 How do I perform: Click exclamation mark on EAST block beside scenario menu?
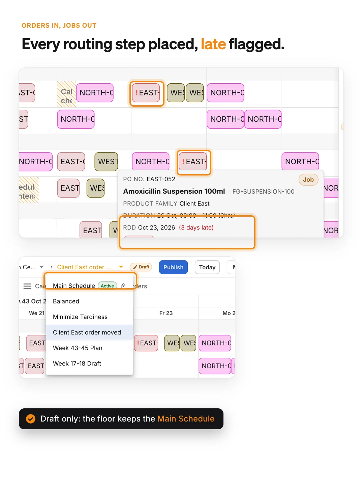tap(138, 343)
